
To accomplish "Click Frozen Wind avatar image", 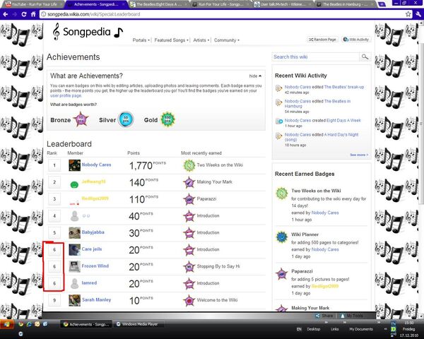I will click(74, 266).
